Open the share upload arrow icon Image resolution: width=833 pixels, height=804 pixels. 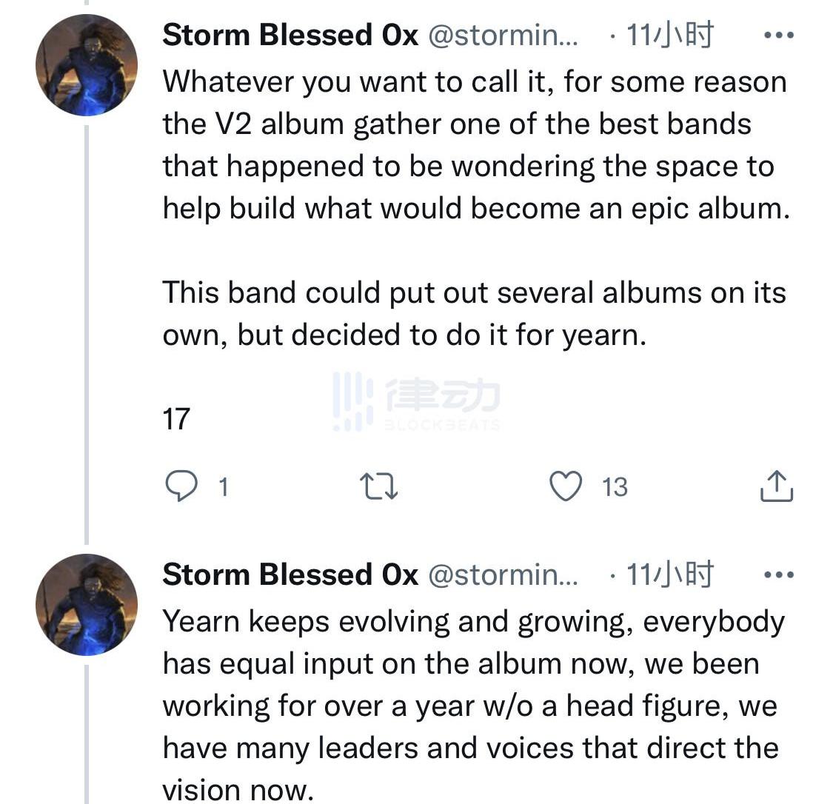777,486
